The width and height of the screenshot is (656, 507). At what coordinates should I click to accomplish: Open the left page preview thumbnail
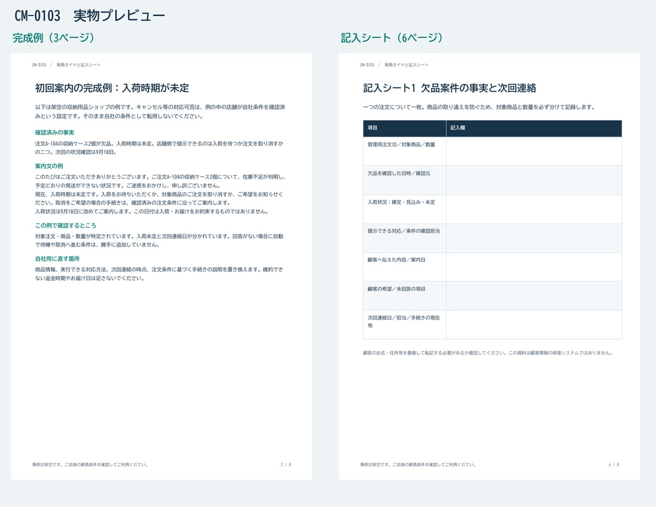161,266
